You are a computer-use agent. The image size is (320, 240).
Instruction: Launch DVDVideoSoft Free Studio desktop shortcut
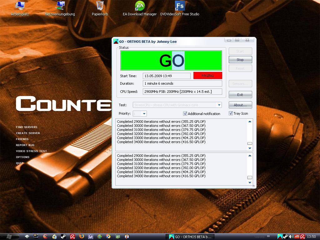point(180,8)
